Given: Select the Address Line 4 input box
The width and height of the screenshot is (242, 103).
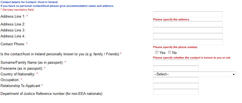Looking at the screenshot, I should pyautogui.click(x=188, y=36).
